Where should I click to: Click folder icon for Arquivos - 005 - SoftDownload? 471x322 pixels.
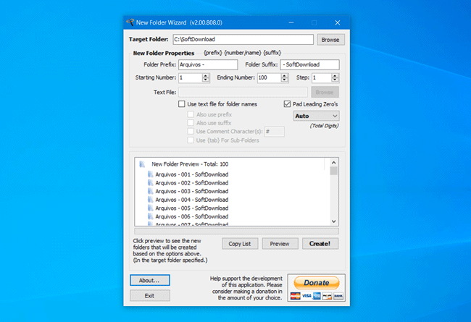coord(150,208)
